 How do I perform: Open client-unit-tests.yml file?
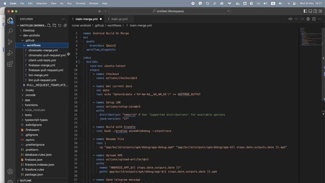(42, 60)
